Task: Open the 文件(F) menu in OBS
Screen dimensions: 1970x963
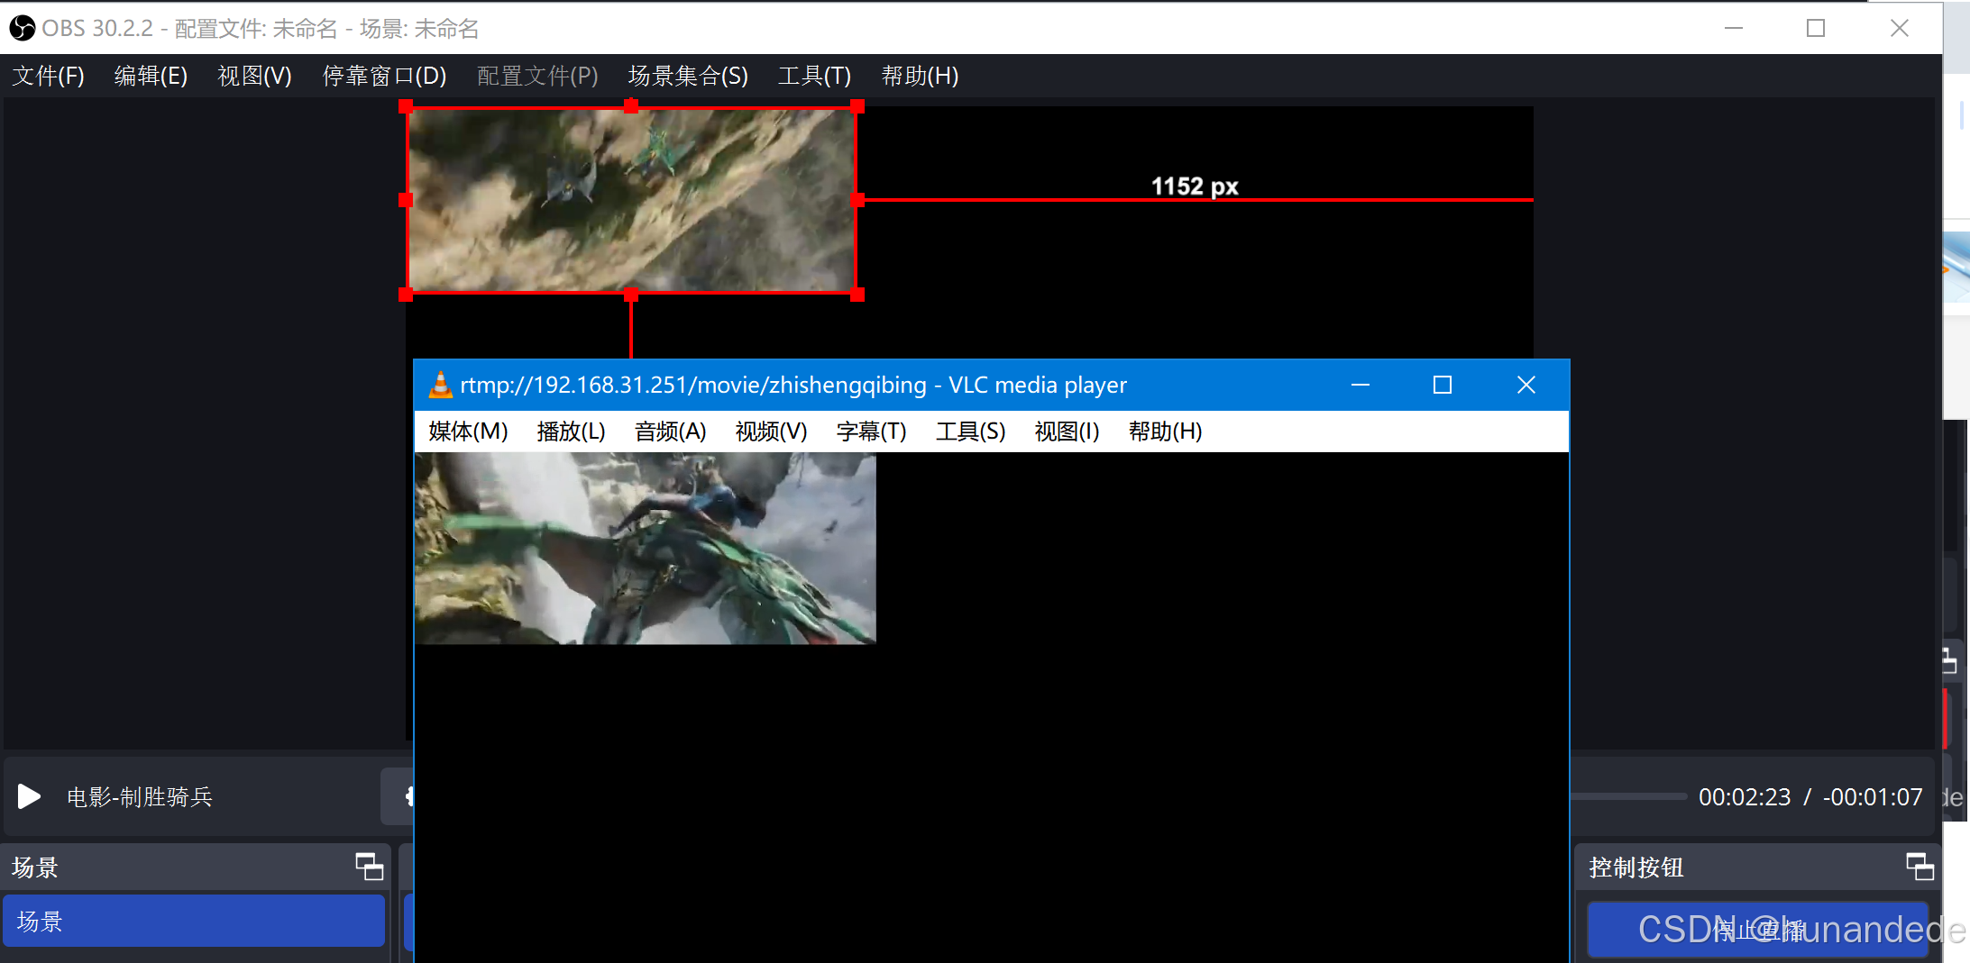Action: [49, 76]
